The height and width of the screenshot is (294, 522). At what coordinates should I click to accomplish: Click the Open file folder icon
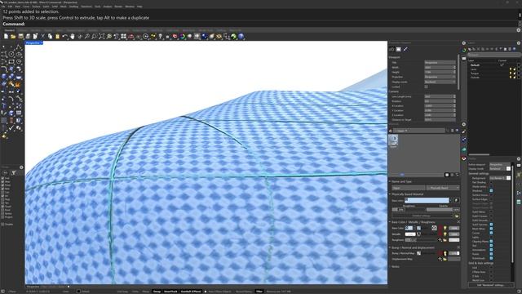[x=13, y=36]
